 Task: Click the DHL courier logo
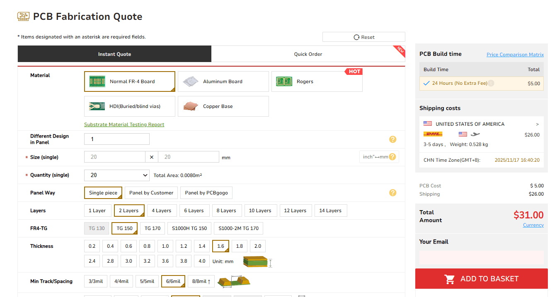click(433, 134)
